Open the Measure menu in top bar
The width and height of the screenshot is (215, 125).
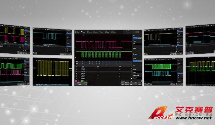coord(96,32)
